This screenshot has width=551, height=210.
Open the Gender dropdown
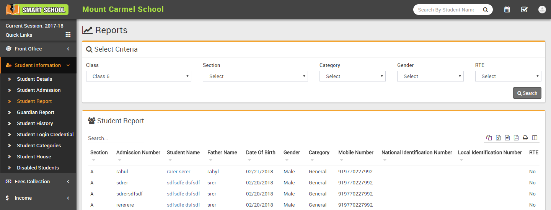pyautogui.click(x=430, y=76)
